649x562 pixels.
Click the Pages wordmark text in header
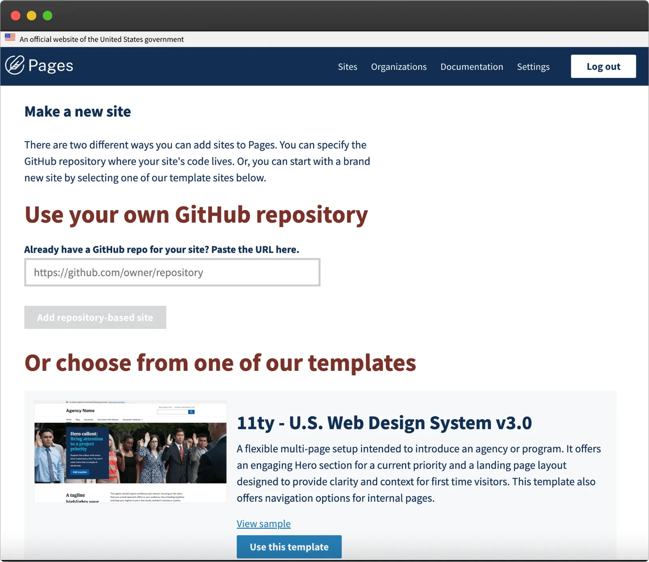tap(51, 65)
